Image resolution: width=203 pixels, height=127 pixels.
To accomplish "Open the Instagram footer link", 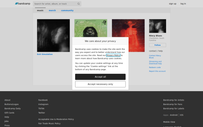I will [x=43, y=104].
